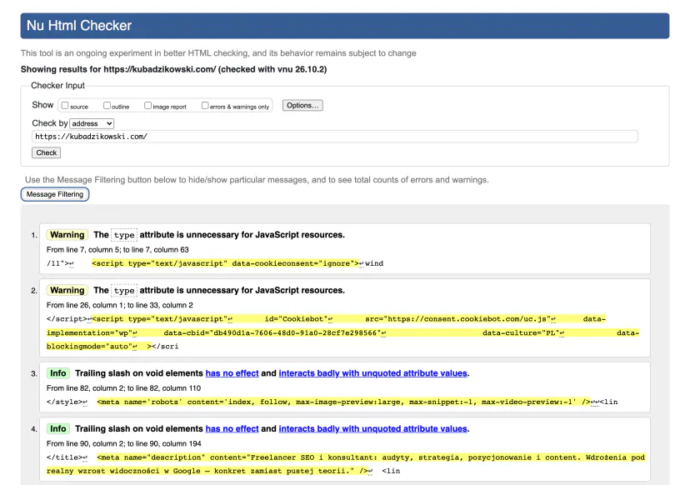Open the Check by address dropdown
Viewport: 690px width, 485px height.
coord(92,123)
